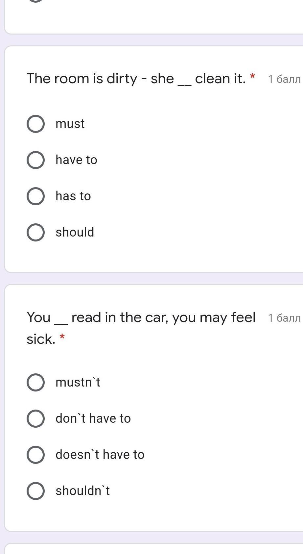Click the "You __ read in the car" question
Image resolution: width=303 pixels, height=554 pixels.
[141, 318]
